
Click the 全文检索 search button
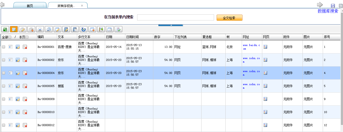click(229, 18)
